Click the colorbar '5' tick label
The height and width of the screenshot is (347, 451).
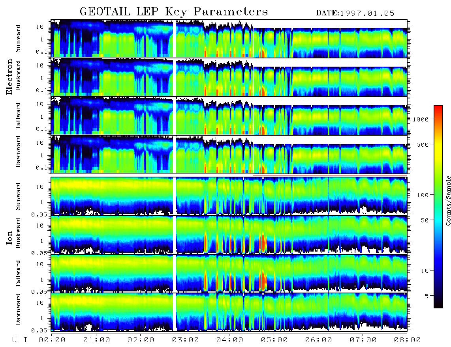[x=427, y=296]
